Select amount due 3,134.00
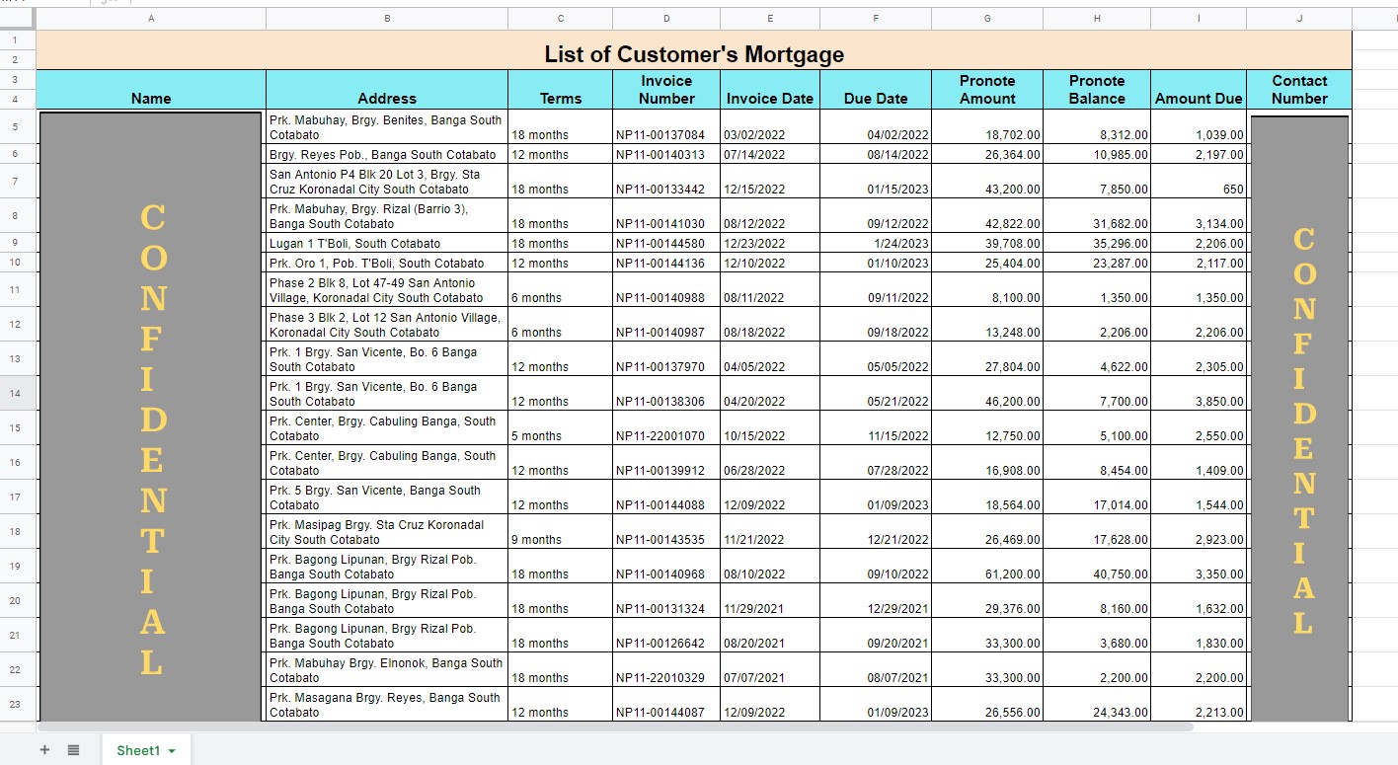1398x765 pixels. point(1199,215)
